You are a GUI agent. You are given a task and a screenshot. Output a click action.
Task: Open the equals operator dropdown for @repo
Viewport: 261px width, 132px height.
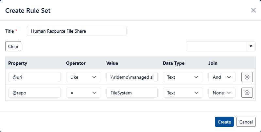click(x=83, y=93)
